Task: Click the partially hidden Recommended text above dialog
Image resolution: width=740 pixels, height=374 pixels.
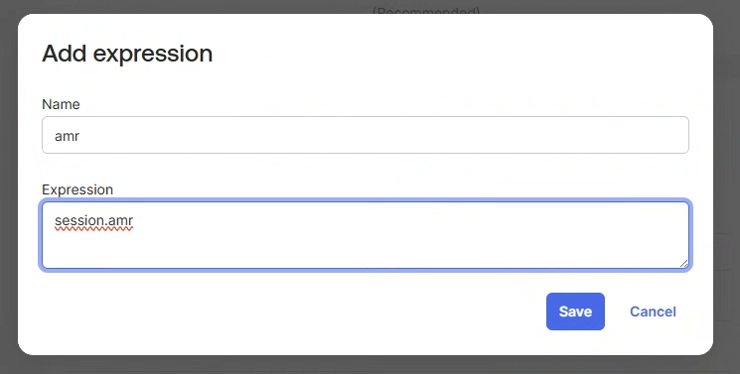Action: tap(426, 10)
